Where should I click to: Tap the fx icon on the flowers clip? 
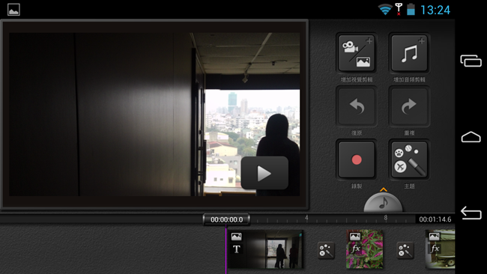355,249
